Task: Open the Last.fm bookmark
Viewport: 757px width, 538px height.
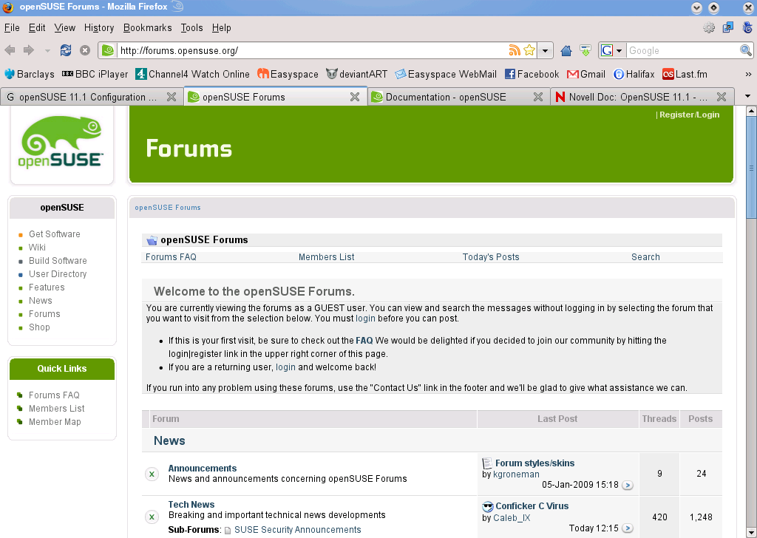Action: click(685, 74)
